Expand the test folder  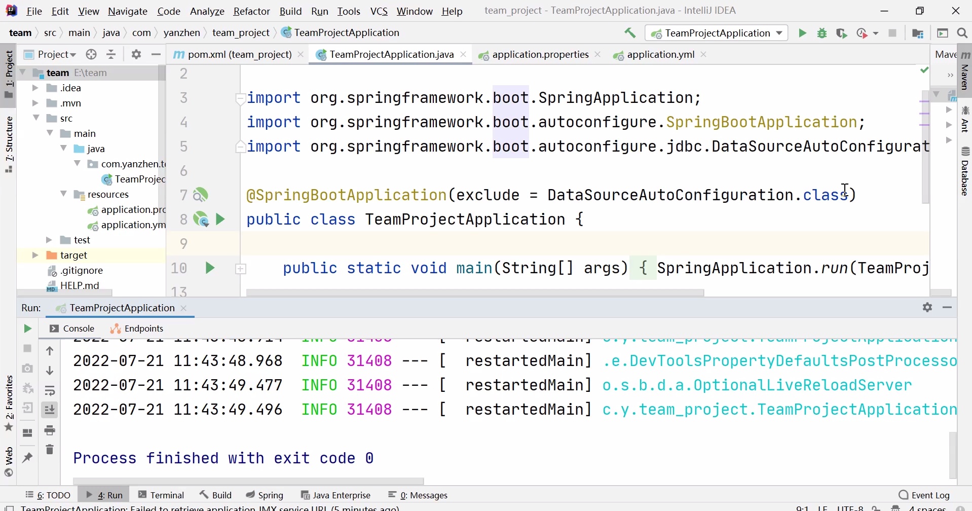click(x=49, y=240)
